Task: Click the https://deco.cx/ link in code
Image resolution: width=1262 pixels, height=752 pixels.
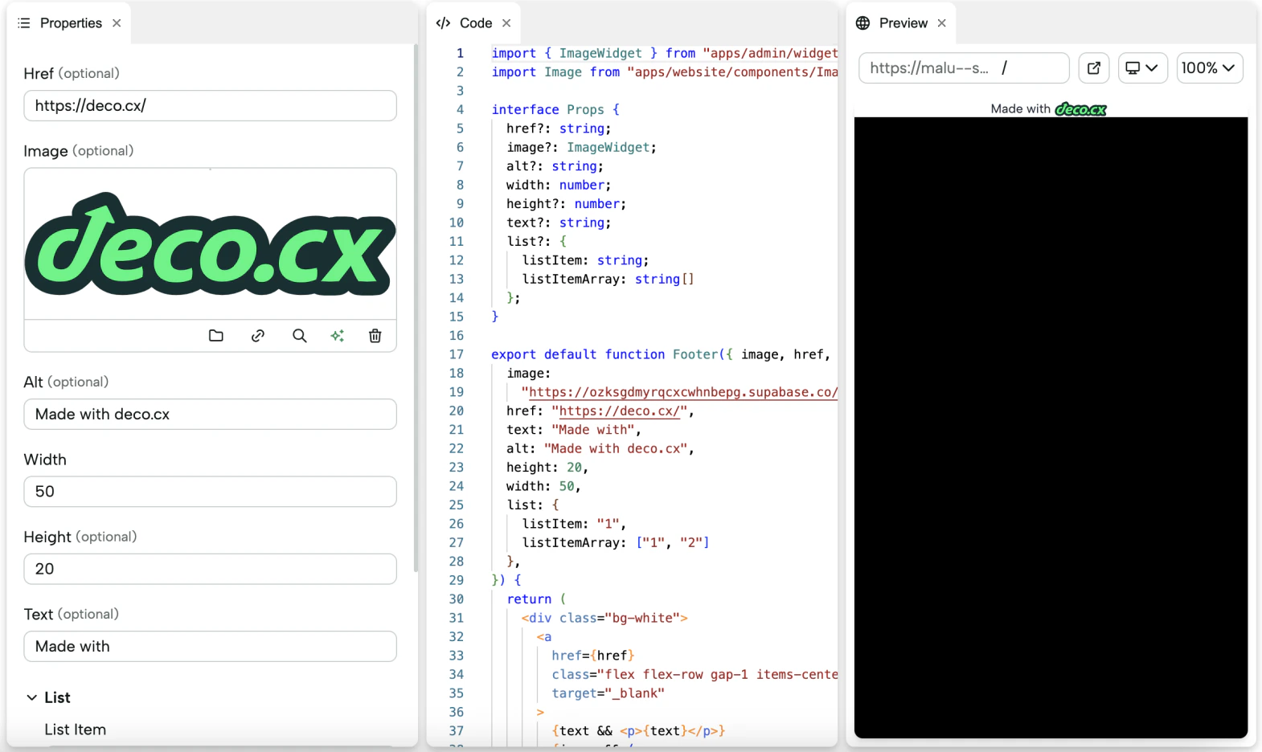Action: (620, 411)
